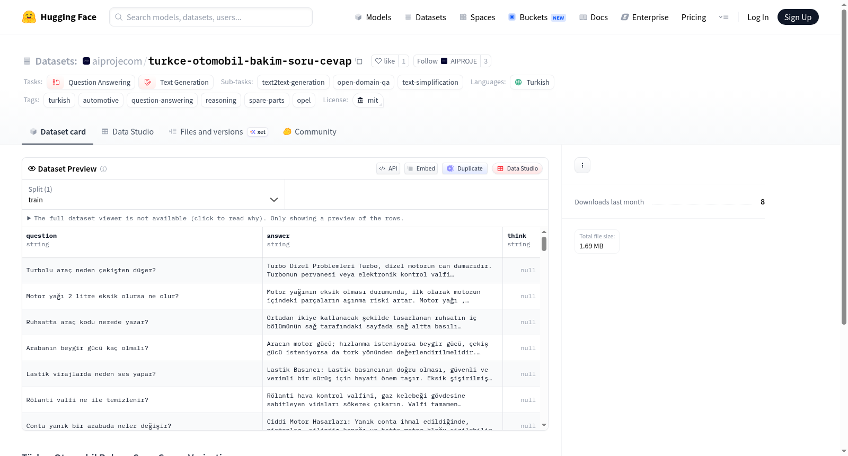Expand the full dataset viewer unavailable notice
This screenshot has height=456, width=848.
pyautogui.click(x=215, y=218)
